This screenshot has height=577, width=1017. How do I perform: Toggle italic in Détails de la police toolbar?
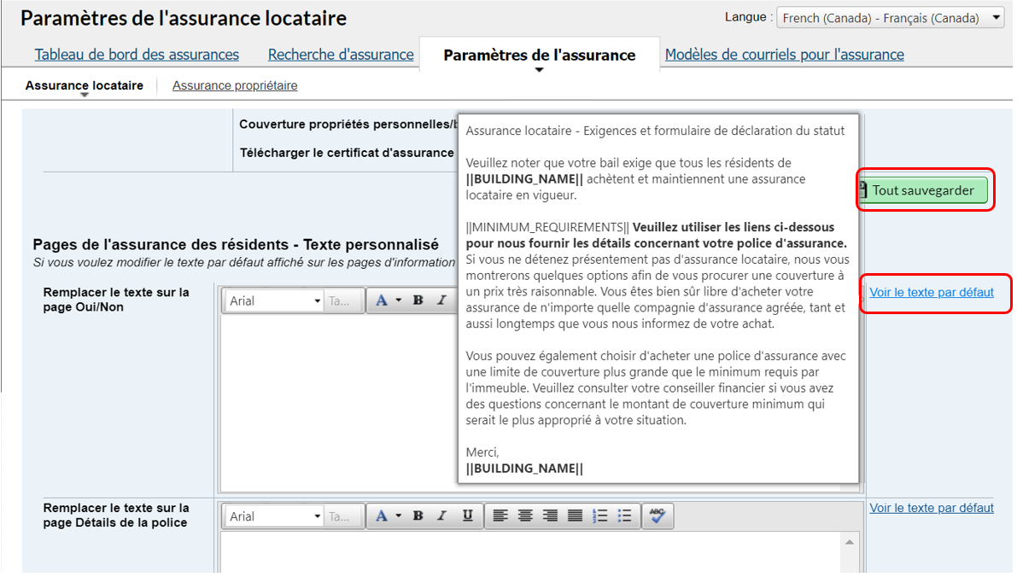click(442, 516)
